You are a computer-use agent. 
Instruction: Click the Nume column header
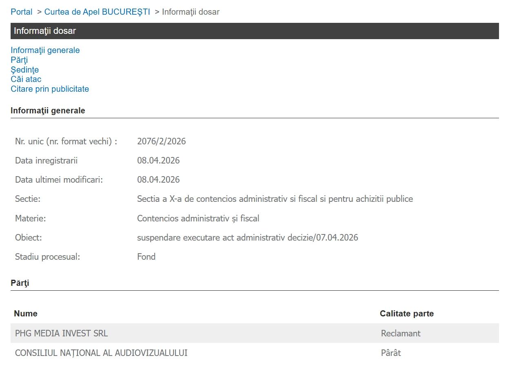[x=26, y=314]
